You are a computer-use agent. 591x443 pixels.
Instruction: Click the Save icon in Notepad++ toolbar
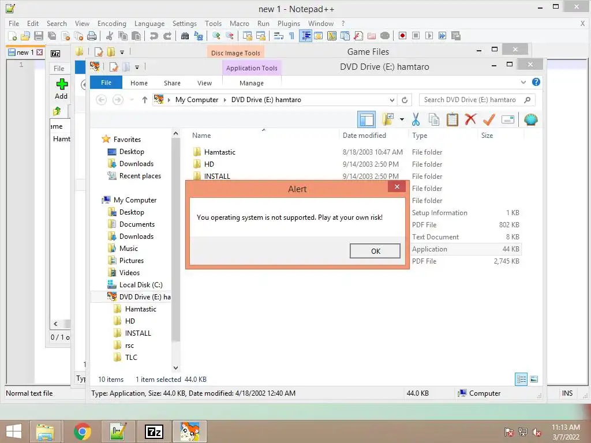click(39, 36)
